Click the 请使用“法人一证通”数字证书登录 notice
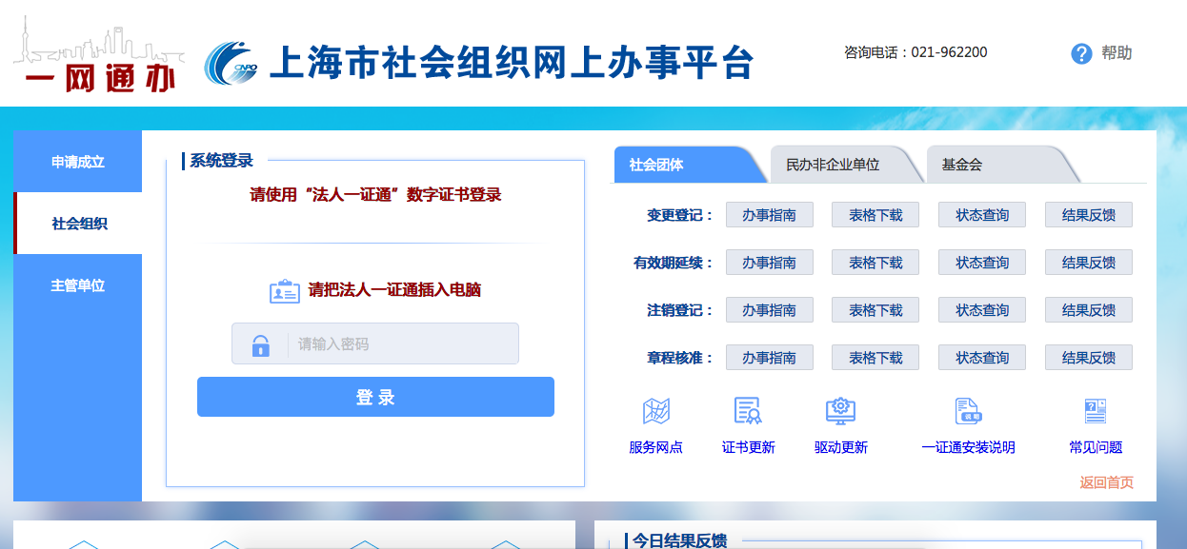Screen dimensions: 1187x549 pos(375,195)
